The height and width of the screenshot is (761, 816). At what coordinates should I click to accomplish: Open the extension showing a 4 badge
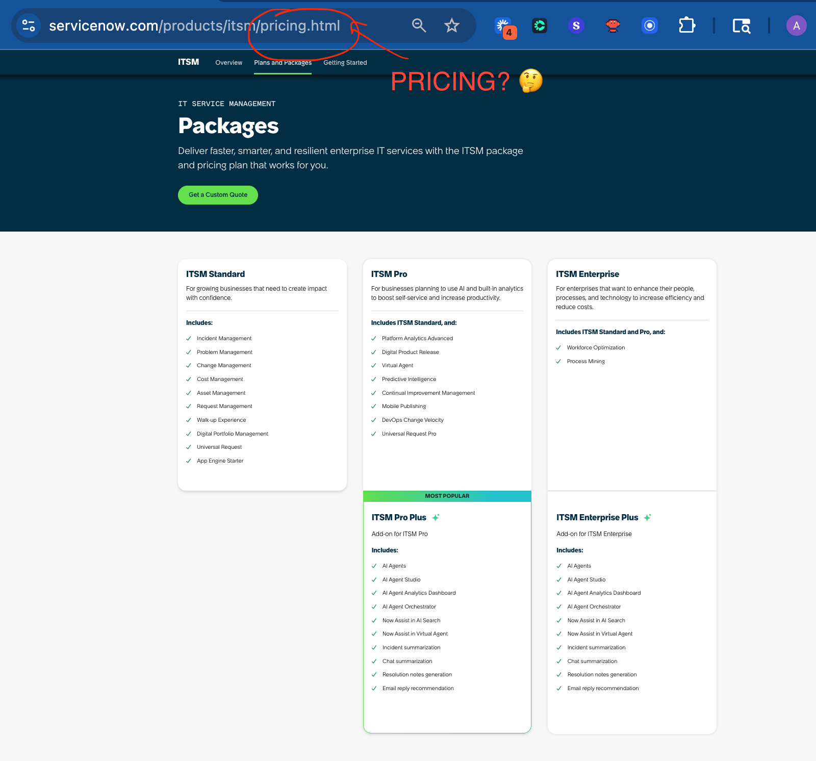click(x=503, y=25)
